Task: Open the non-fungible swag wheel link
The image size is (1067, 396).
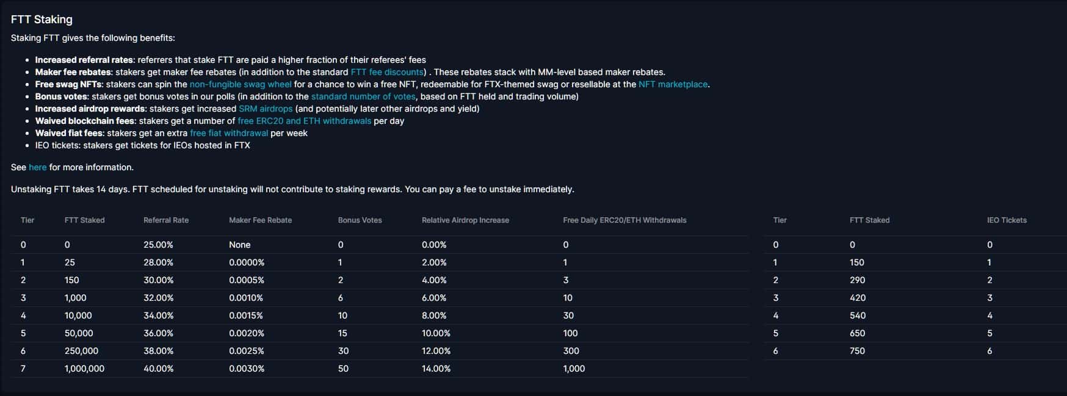Action: (x=241, y=84)
